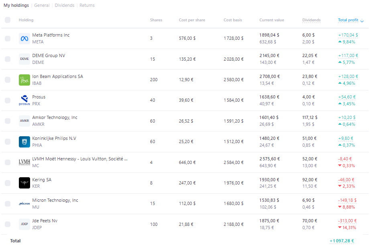
Task: Open the Meta Platforms Inc holding
Action: coord(51,35)
